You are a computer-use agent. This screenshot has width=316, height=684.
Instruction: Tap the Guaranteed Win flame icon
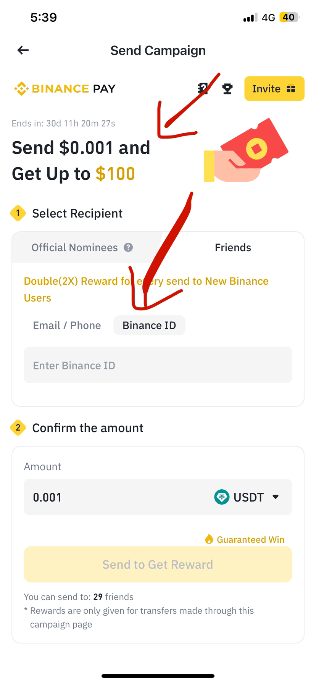click(209, 539)
